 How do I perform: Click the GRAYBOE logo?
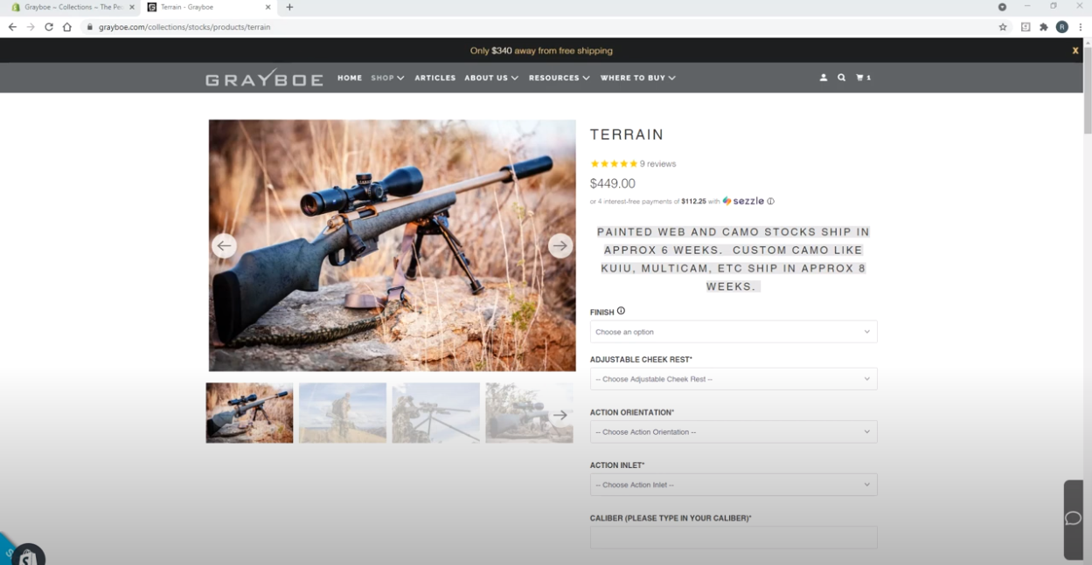coord(263,78)
